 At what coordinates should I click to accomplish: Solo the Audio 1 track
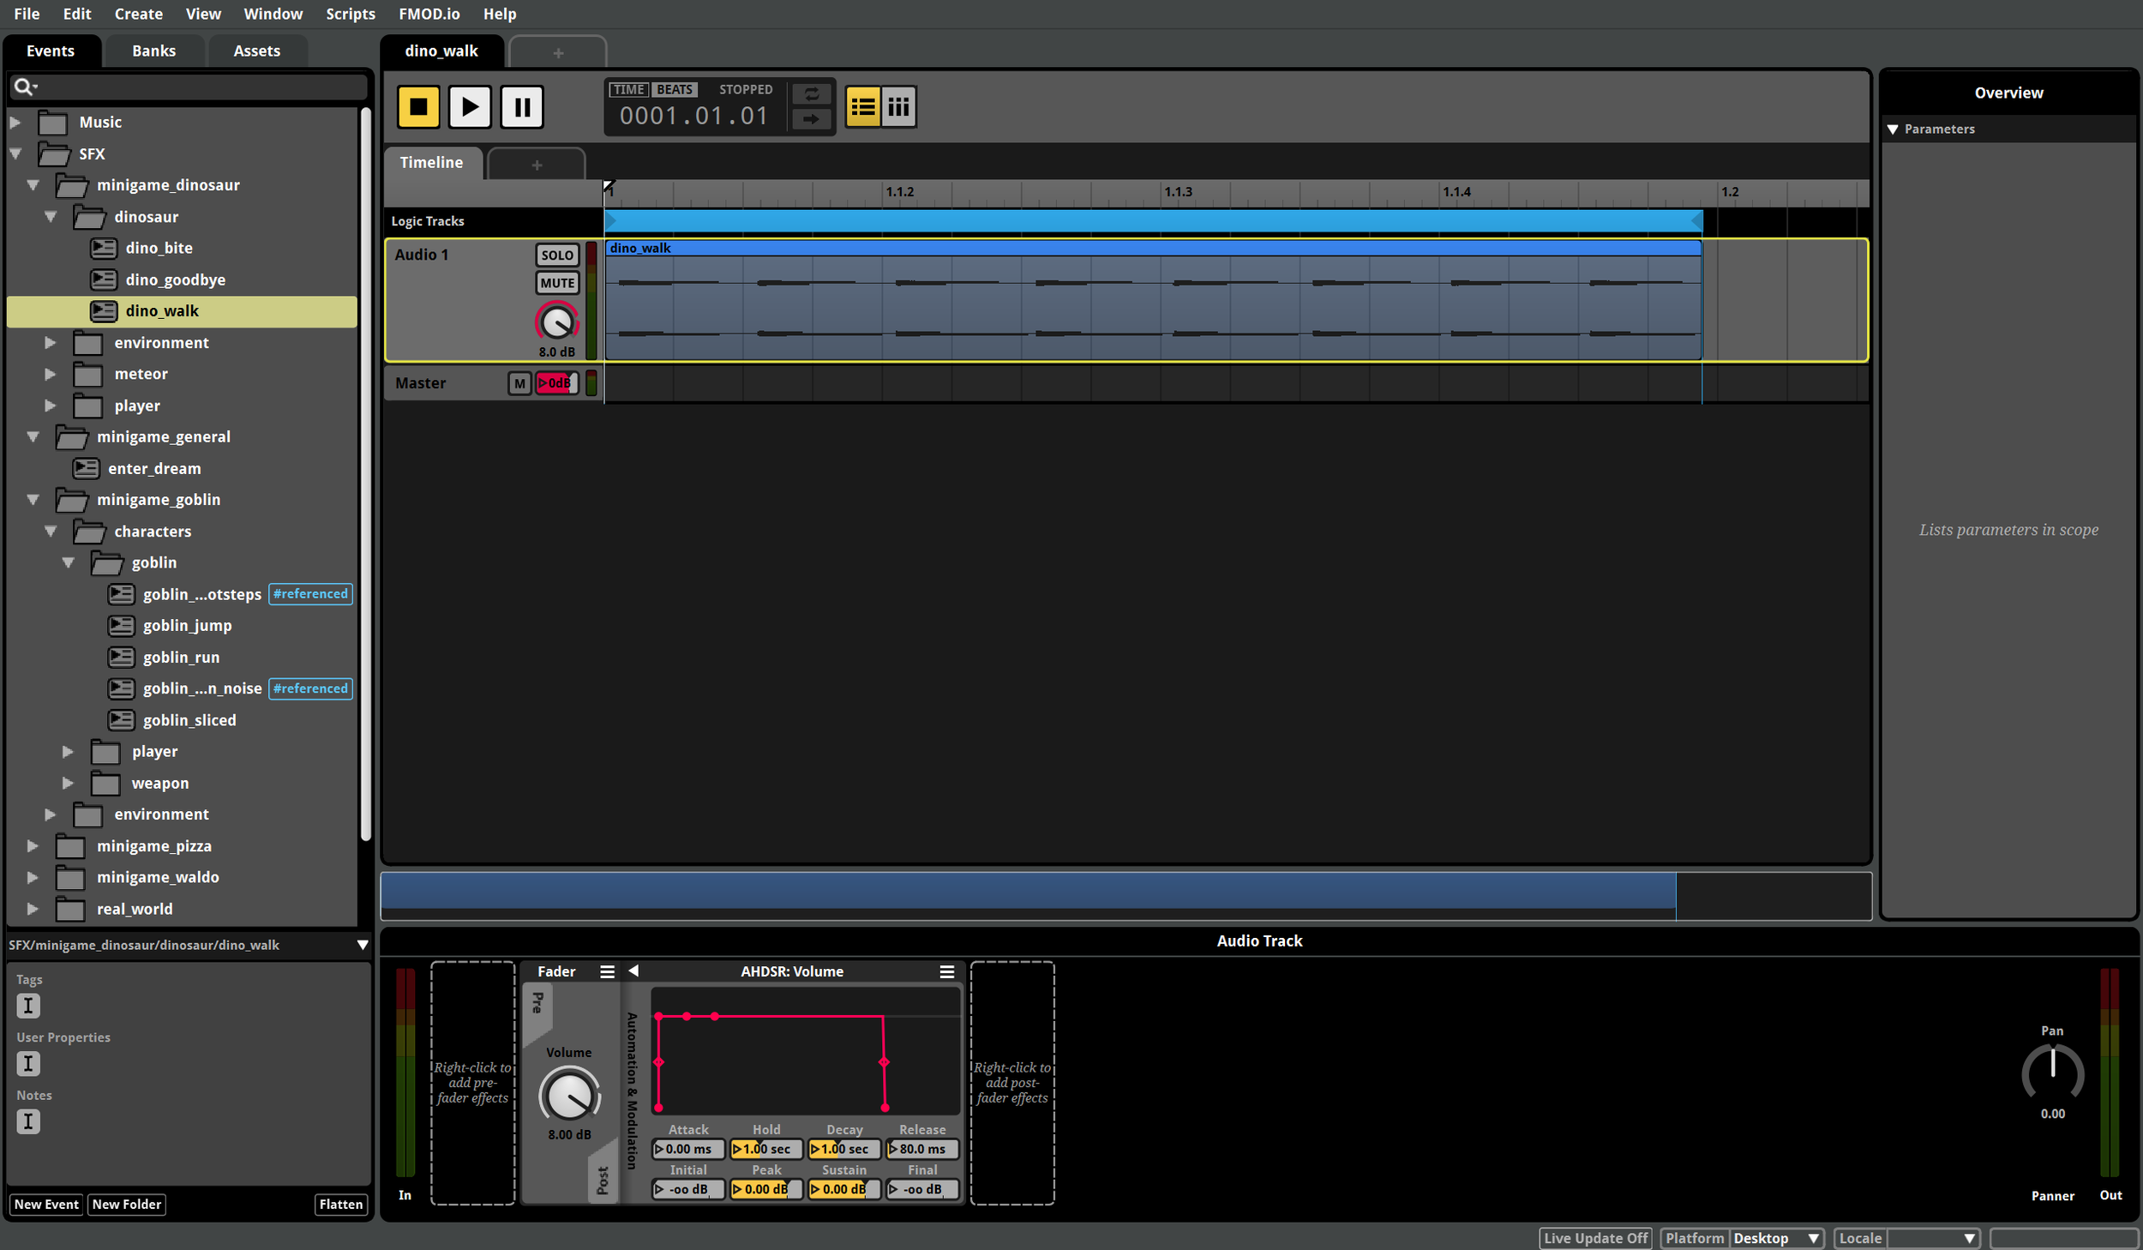(x=556, y=255)
